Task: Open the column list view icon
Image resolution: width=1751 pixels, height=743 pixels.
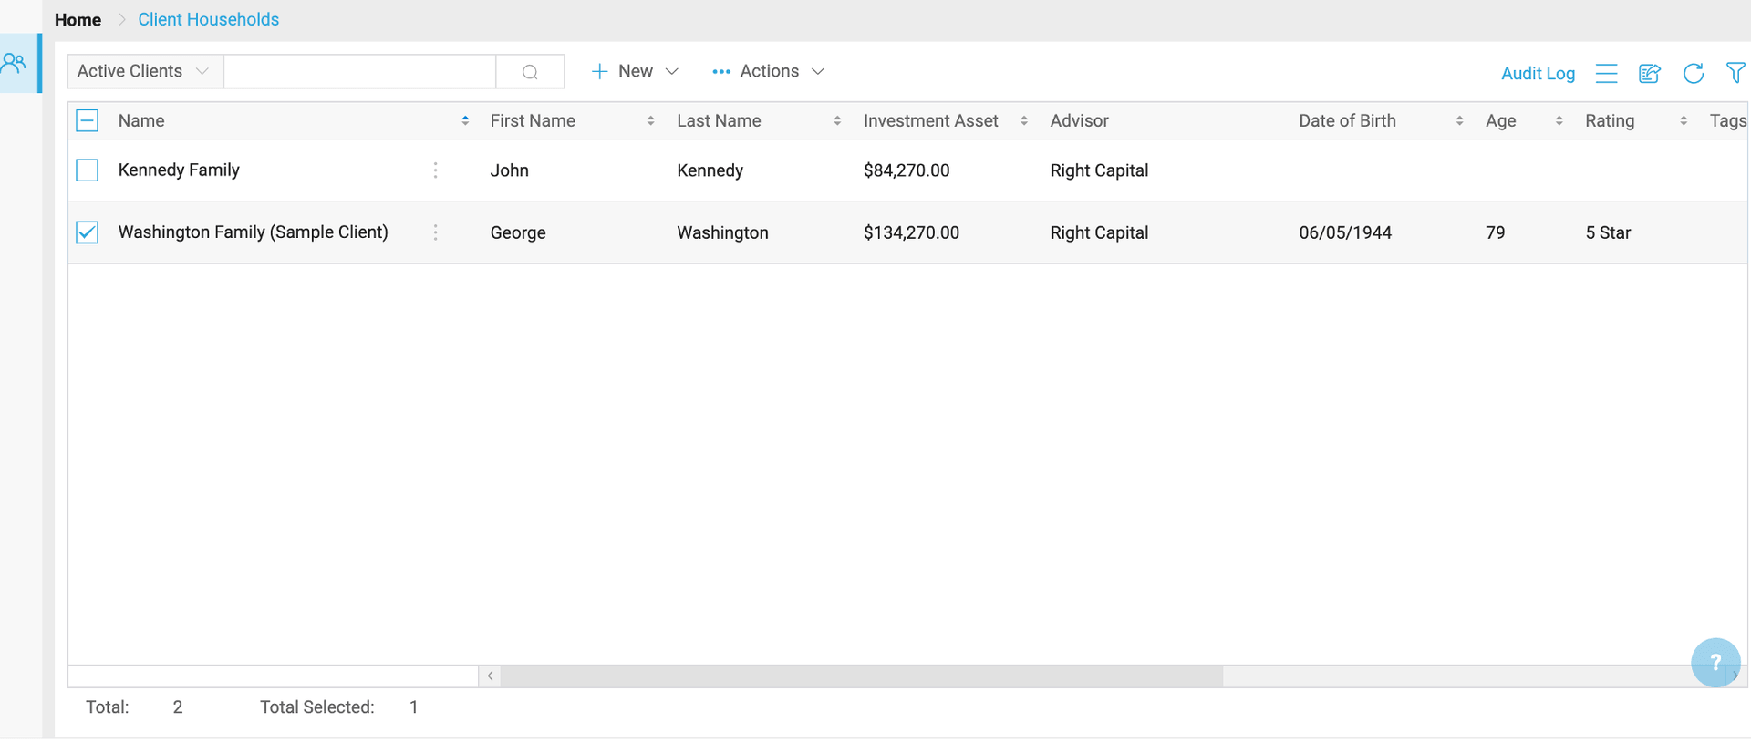Action: click(1606, 73)
